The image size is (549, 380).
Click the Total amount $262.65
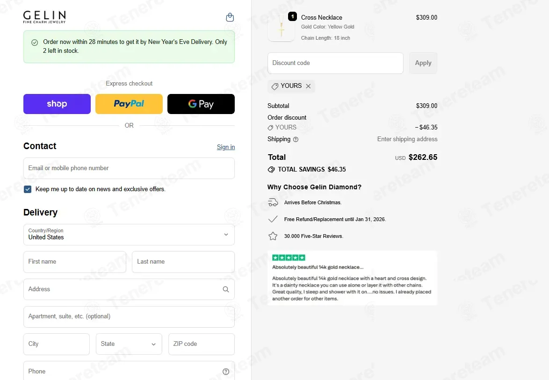tap(423, 158)
